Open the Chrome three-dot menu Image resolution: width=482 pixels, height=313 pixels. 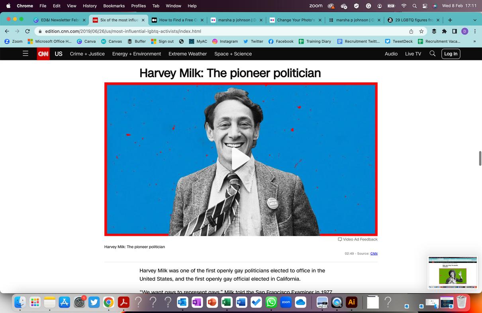pos(475,31)
